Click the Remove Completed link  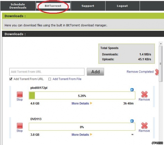[x=140, y=72]
